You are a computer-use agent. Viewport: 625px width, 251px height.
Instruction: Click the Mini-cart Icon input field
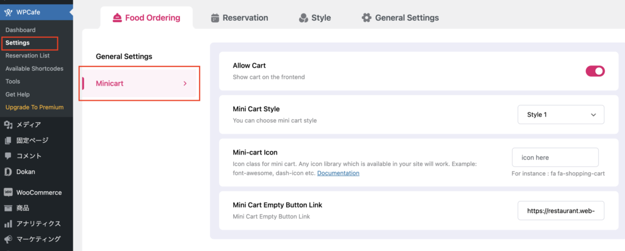[x=555, y=158]
